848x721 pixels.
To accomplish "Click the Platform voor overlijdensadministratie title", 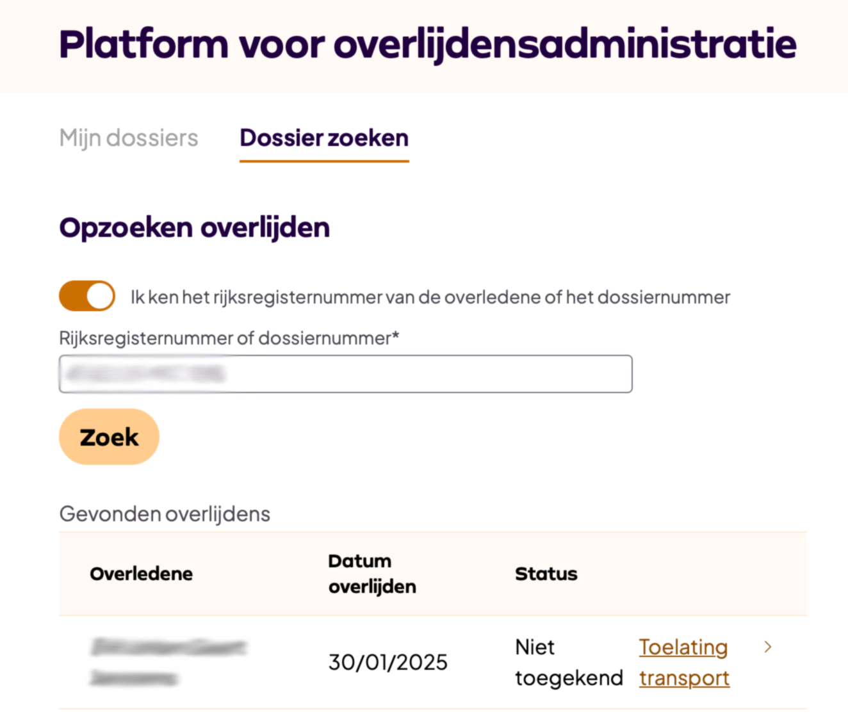I will point(427,45).
